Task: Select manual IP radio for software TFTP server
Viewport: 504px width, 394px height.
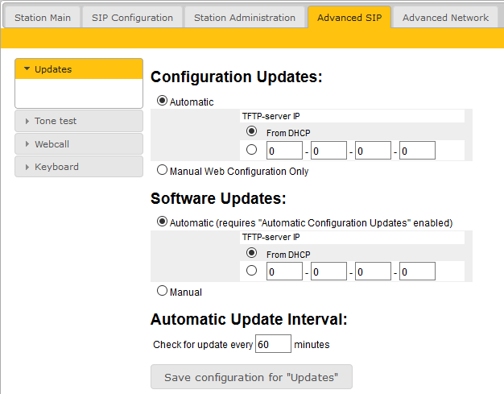Action: point(252,271)
